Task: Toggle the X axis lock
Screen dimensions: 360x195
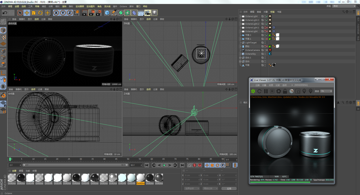Action: 56,13
